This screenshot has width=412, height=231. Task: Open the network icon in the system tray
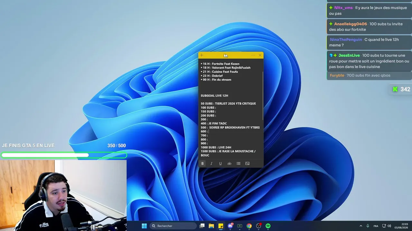tap(384, 226)
